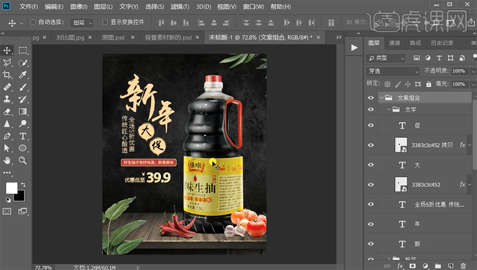The width and height of the screenshot is (477, 270).
Task: Lock layer position
Action: click(x=408, y=84)
